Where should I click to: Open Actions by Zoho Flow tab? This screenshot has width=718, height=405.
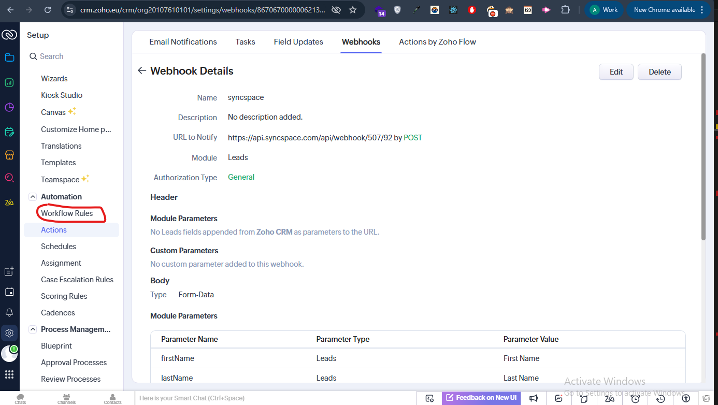pos(437,42)
